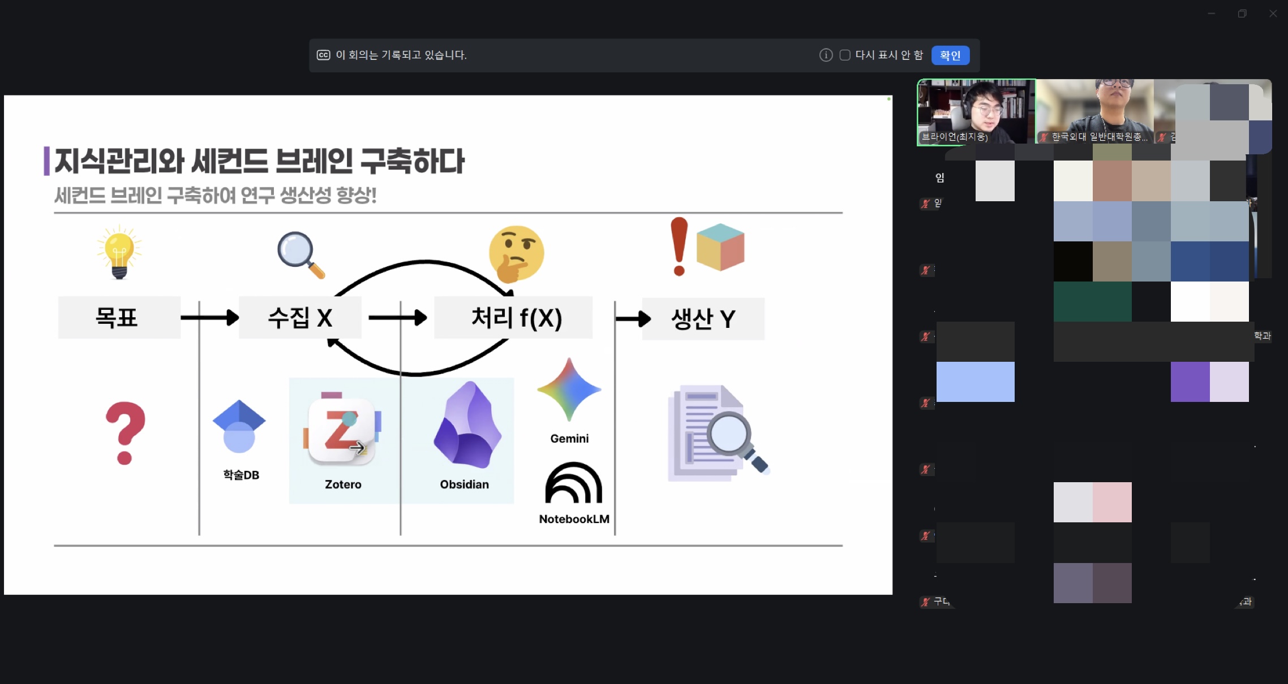The image size is (1288, 684).
Task: Click the light blue participant tile
Action: pos(975,382)
